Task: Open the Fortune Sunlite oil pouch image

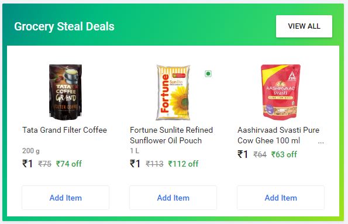Action: [173, 92]
